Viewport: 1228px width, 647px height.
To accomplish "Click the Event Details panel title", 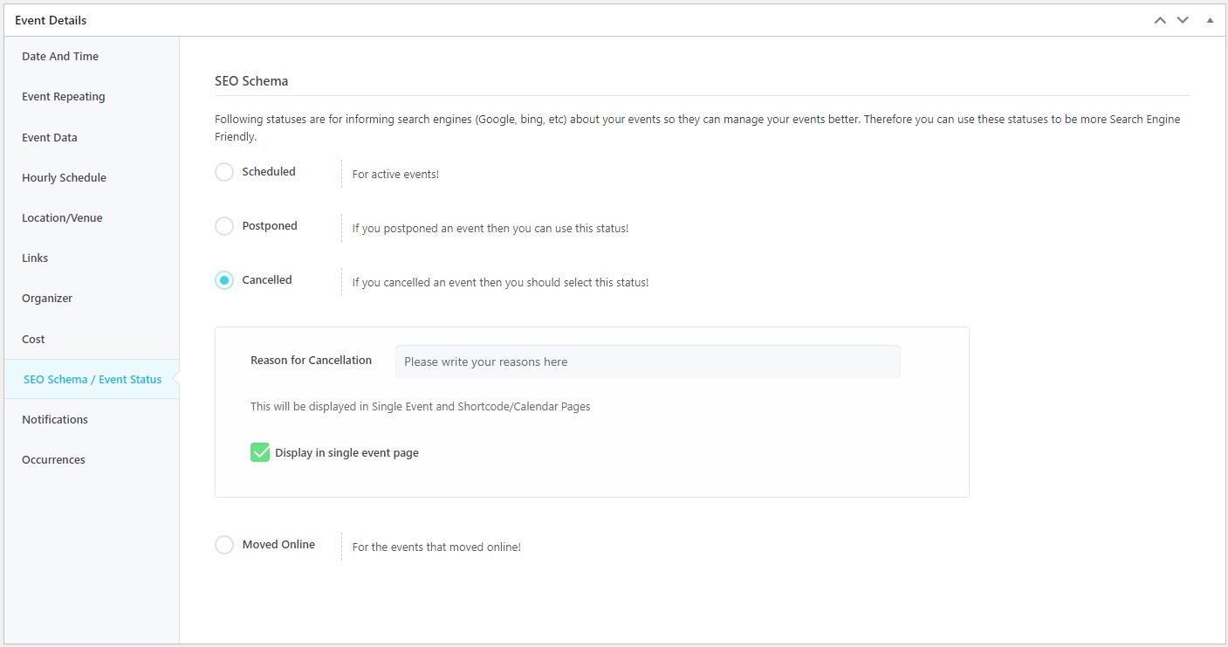I will click(x=51, y=20).
